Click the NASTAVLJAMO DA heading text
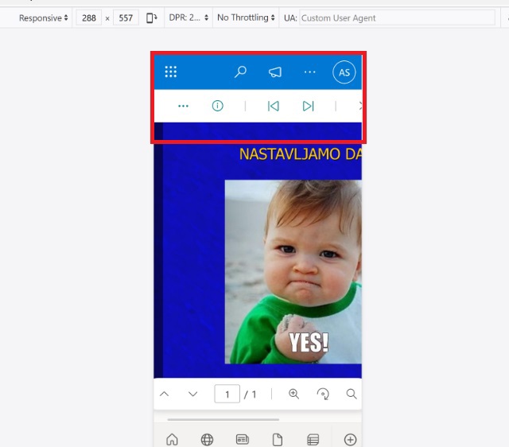Image resolution: width=509 pixels, height=447 pixels. click(301, 154)
